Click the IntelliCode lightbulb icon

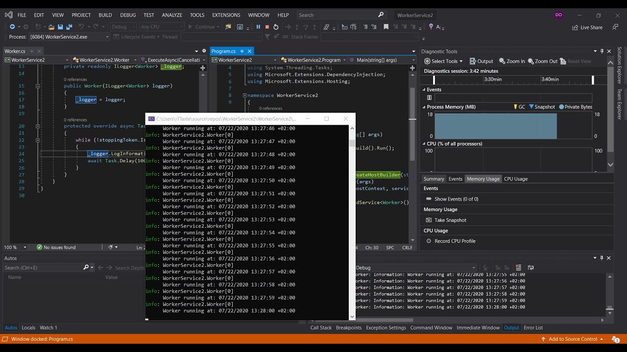431,27
